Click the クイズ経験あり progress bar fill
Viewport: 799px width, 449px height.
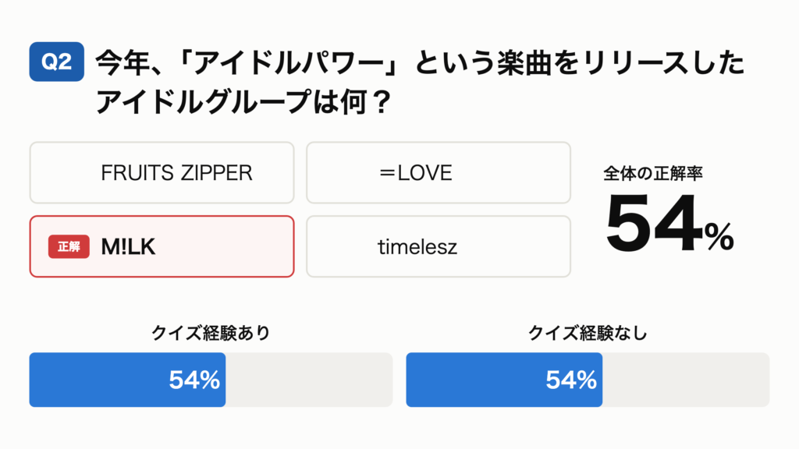[127, 380]
